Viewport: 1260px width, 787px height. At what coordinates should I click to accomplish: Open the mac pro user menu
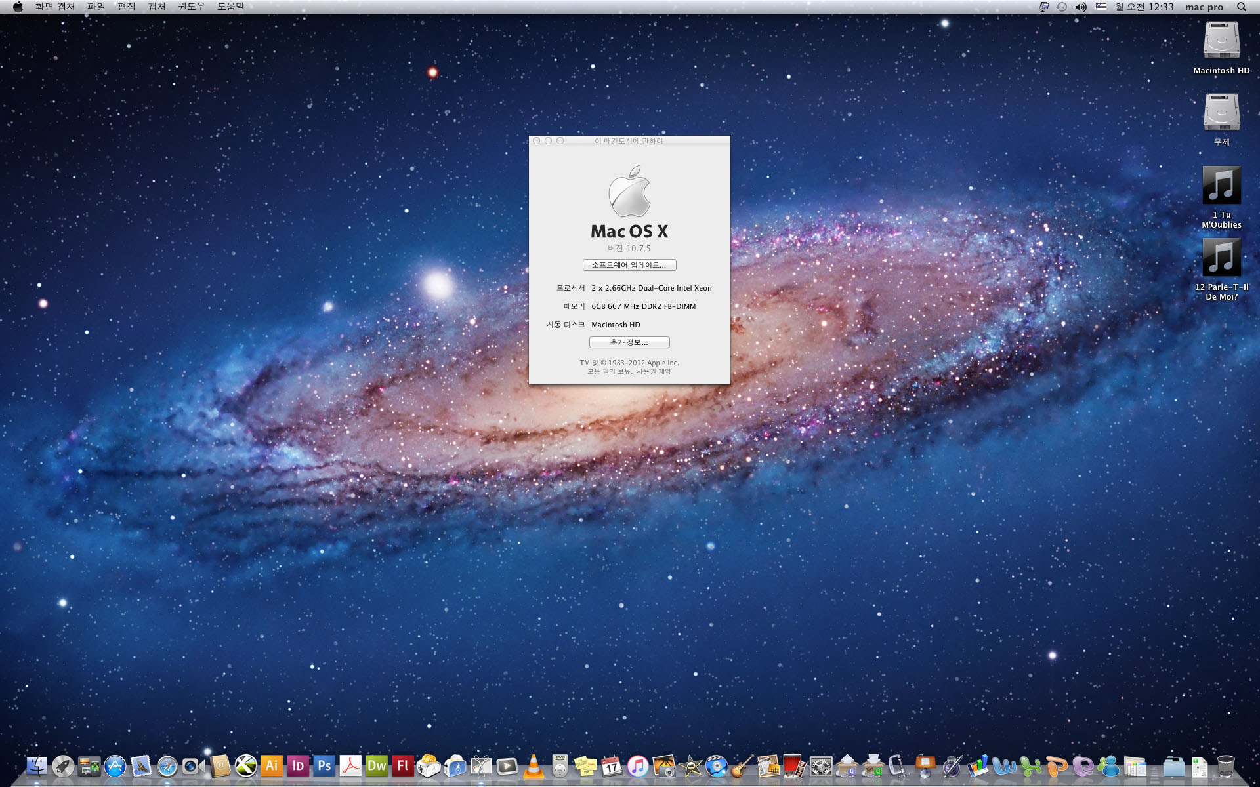[1204, 7]
